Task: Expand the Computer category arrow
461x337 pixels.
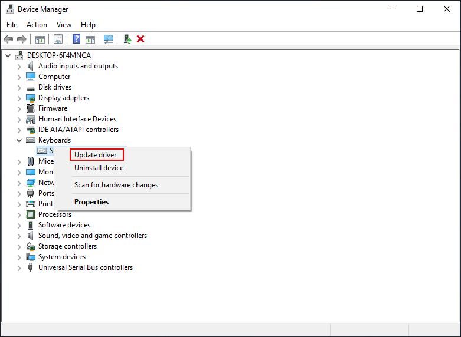Action: 19,77
